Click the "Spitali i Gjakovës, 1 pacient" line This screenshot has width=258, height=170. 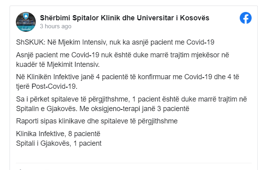(58, 142)
